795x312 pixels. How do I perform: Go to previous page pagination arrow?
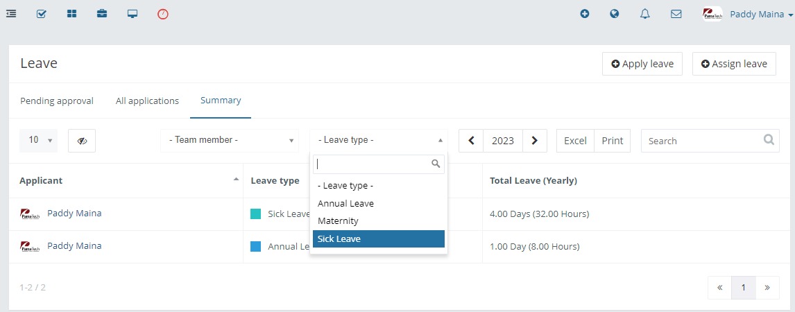click(720, 288)
